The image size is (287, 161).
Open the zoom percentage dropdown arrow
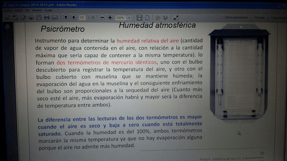tap(129, 18)
